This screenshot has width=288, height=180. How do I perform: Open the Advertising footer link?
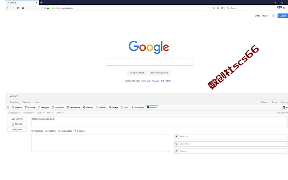[x=14, y=102]
